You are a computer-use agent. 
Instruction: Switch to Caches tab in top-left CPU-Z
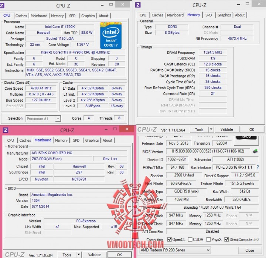coord(21,16)
